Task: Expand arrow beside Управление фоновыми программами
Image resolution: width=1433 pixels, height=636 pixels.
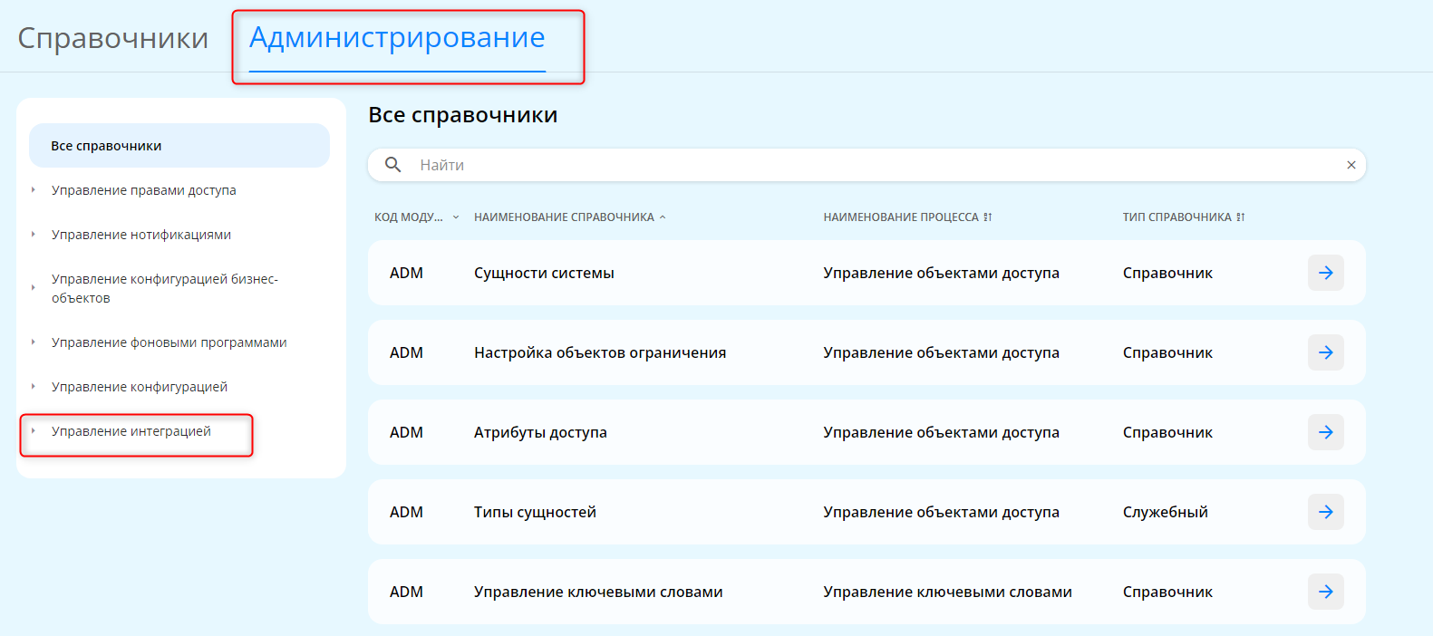Action: pos(34,342)
